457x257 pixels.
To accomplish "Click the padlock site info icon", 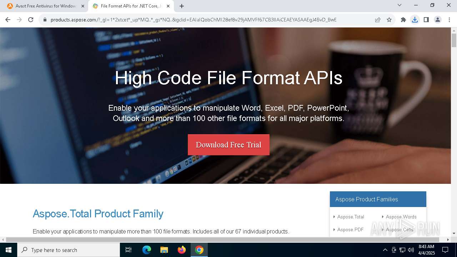I will [x=45, y=20].
